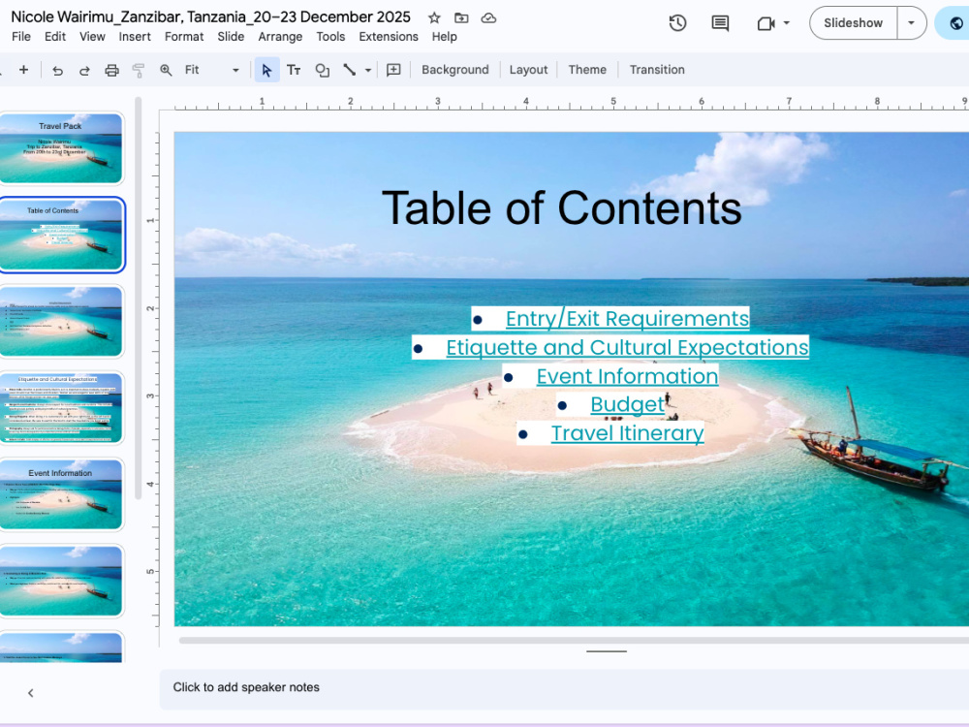This screenshot has width=969, height=727.
Task: Open the comments panel icon
Action: [x=720, y=23]
